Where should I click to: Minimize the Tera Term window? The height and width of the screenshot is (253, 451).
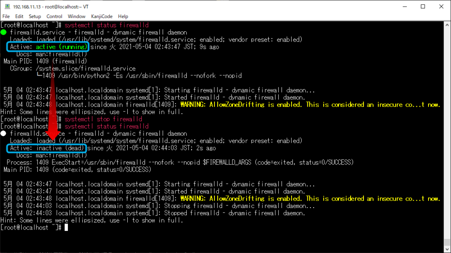click(x=403, y=7)
